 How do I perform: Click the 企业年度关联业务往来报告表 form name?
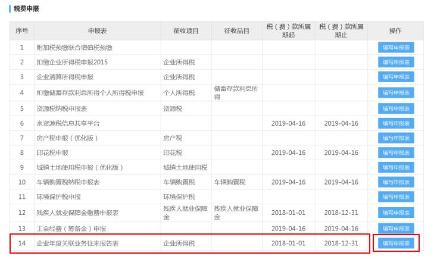[77, 243]
